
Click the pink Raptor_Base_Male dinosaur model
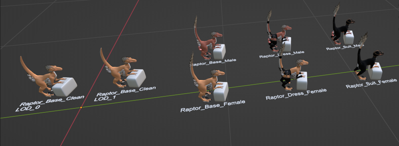pos(207,41)
